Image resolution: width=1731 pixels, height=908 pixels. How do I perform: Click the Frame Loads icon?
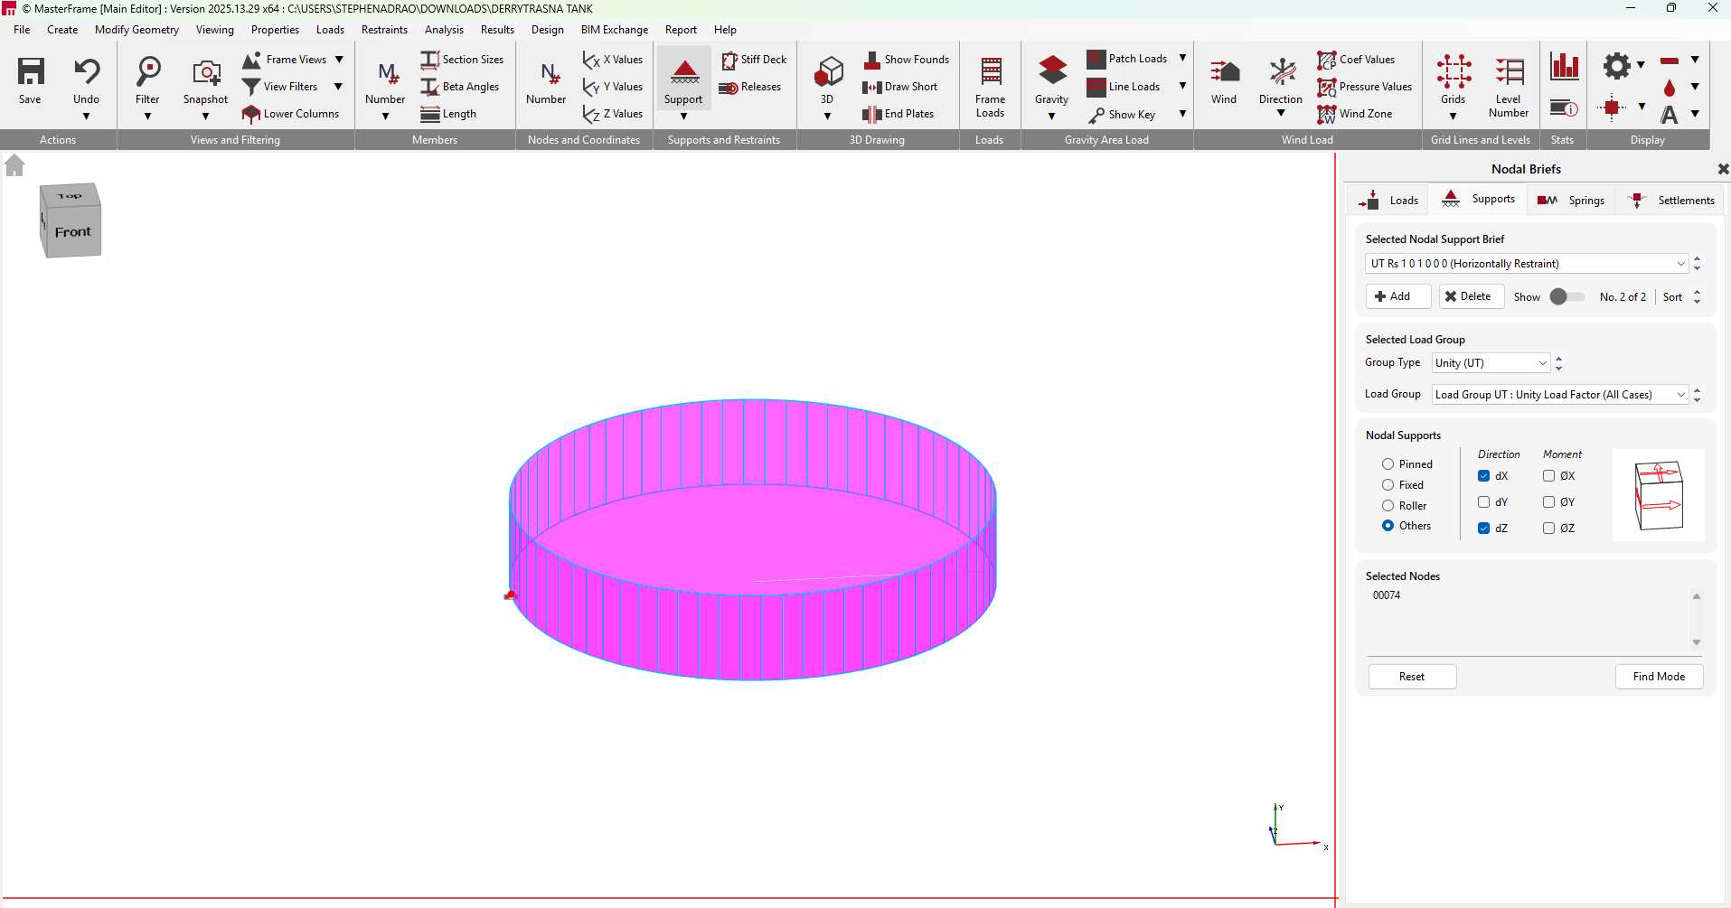click(x=990, y=72)
